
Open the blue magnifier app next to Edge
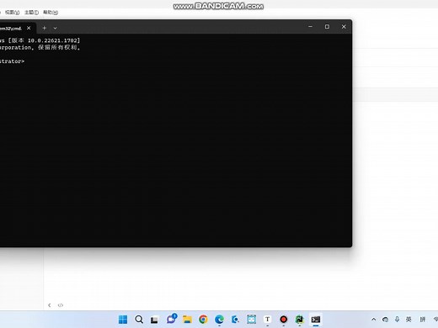(235, 320)
